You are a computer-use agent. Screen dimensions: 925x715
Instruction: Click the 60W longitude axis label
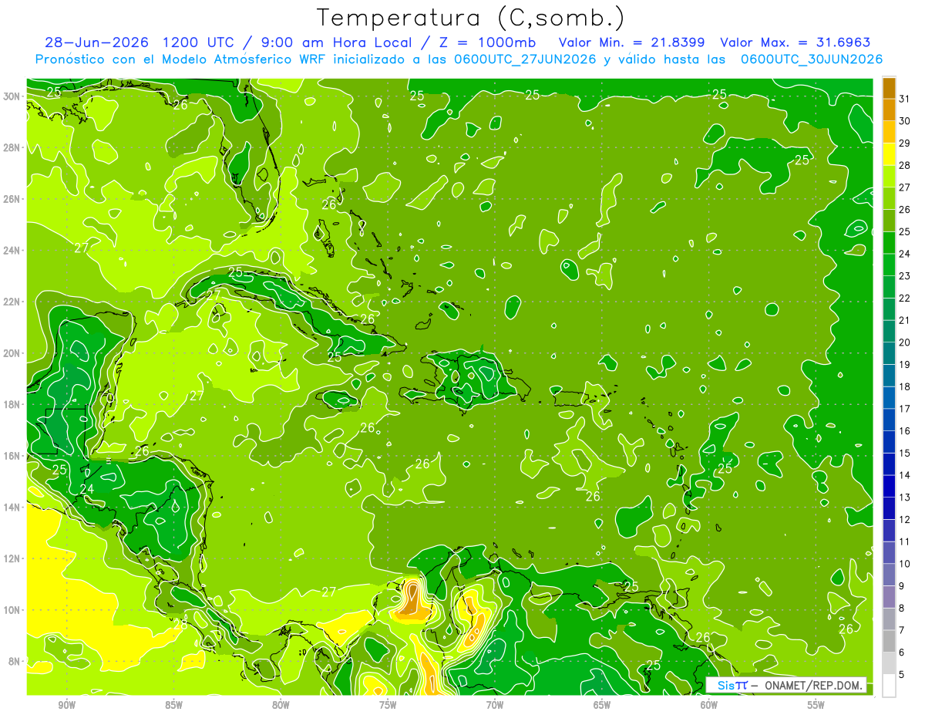709,705
